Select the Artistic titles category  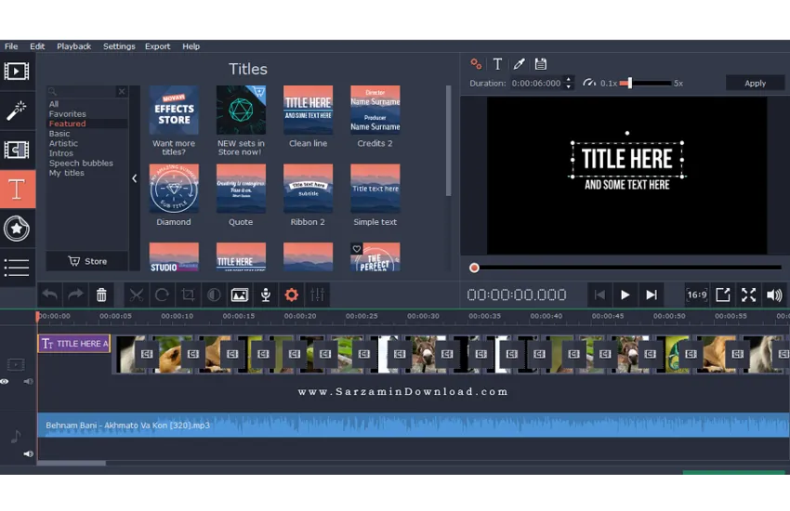tap(63, 143)
